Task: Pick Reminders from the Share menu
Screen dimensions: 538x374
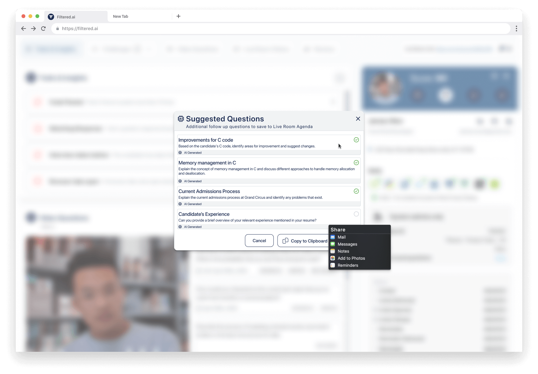Action: 347,265
